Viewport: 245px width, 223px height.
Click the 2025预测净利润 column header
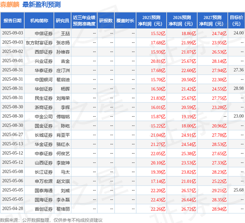tap(151, 20)
